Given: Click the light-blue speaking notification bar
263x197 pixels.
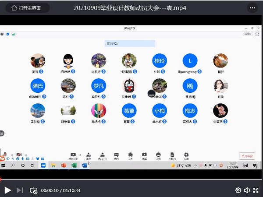Looking at the screenshot, I should coord(130,43).
